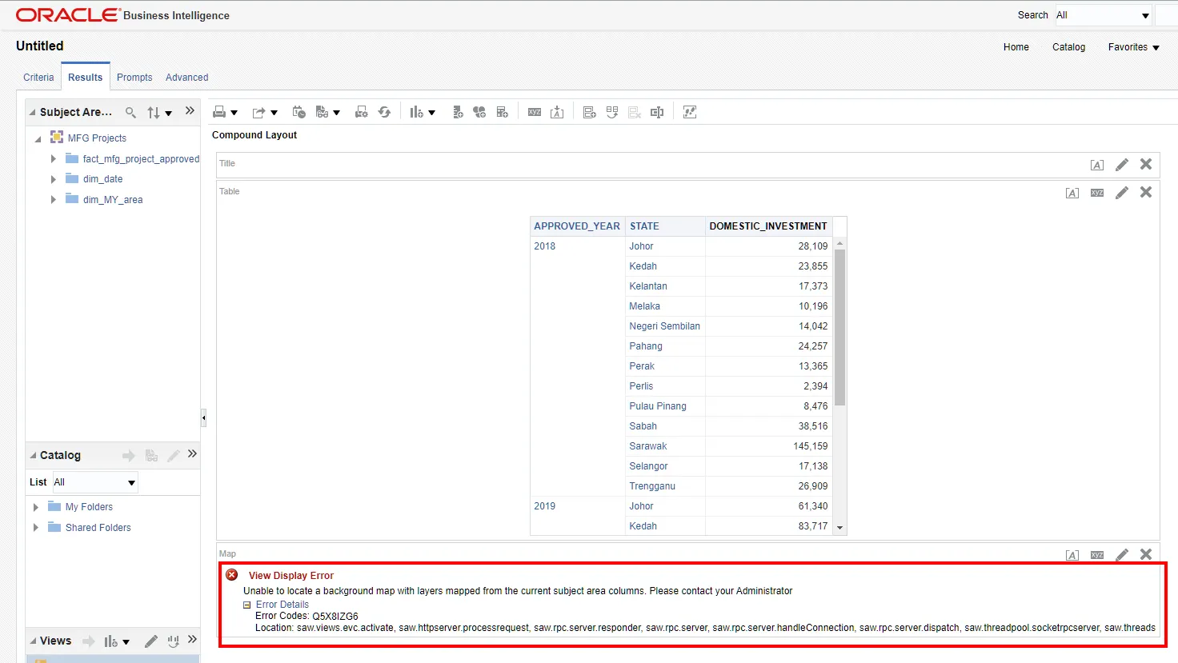Expand the Shared Folders tree node
Screen dimensions: 1178x663
point(36,528)
